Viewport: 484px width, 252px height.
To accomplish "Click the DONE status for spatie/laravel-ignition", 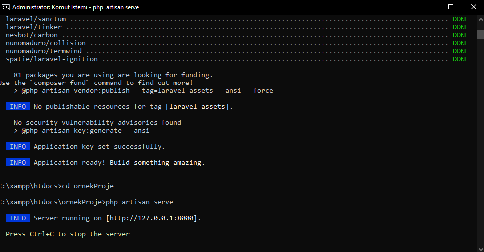I will (x=460, y=59).
